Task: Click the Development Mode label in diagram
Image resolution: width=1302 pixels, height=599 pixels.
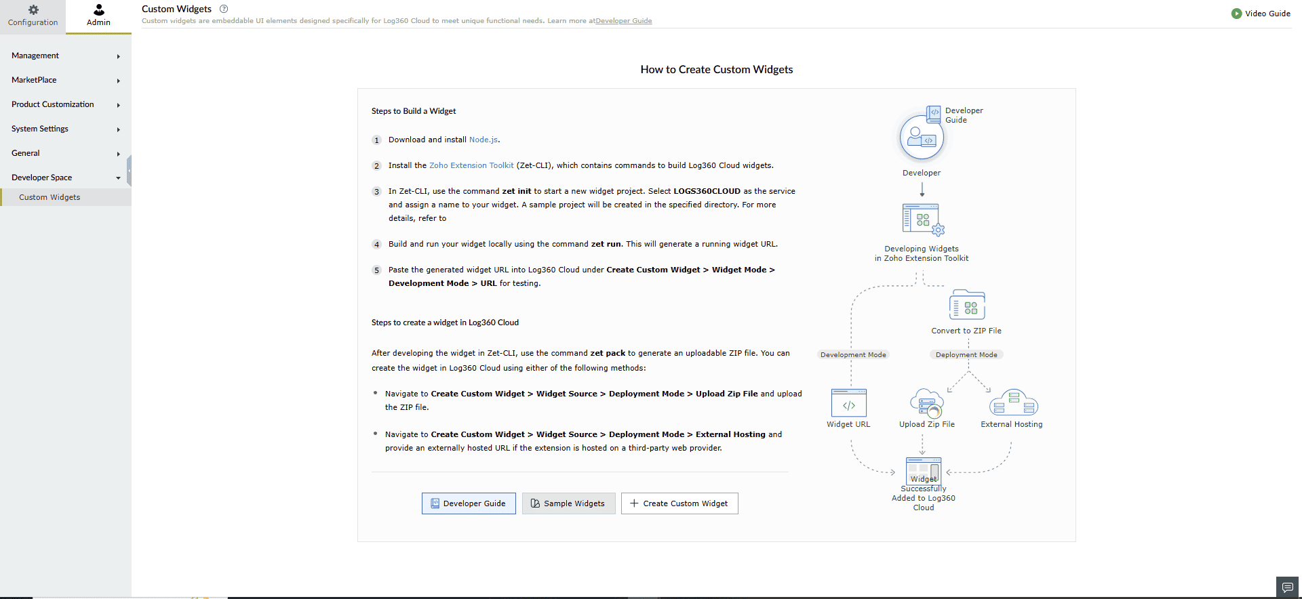Action: click(x=853, y=355)
